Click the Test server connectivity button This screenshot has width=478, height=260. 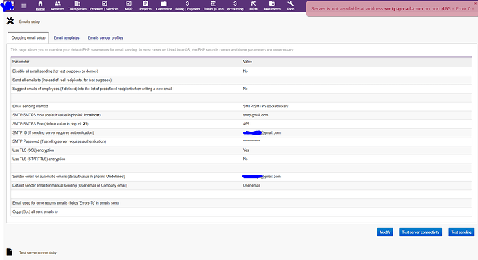tap(421, 232)
